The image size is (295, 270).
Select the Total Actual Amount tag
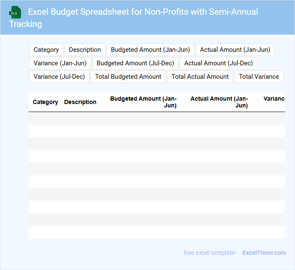[x=200, y=77]
